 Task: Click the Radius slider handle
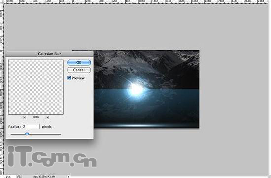click(x=27, y=134)
